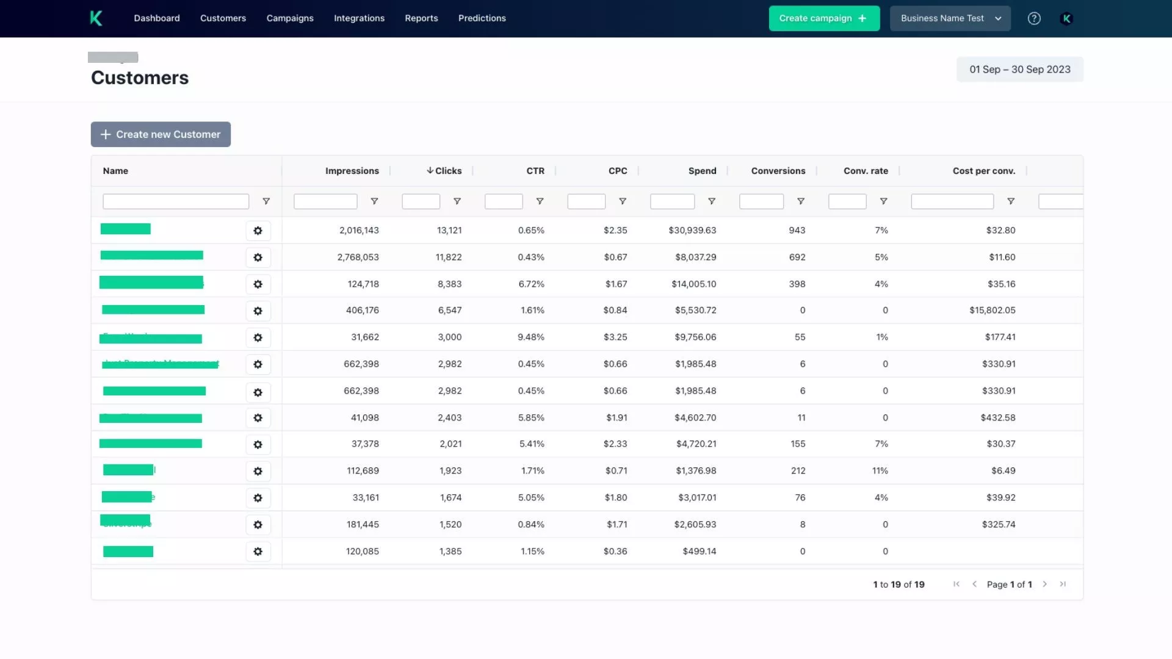Open gear settings for 13,121 clicks row
Screen dimensions: 1172x659
pyautogui.click(x=258, y=231)
